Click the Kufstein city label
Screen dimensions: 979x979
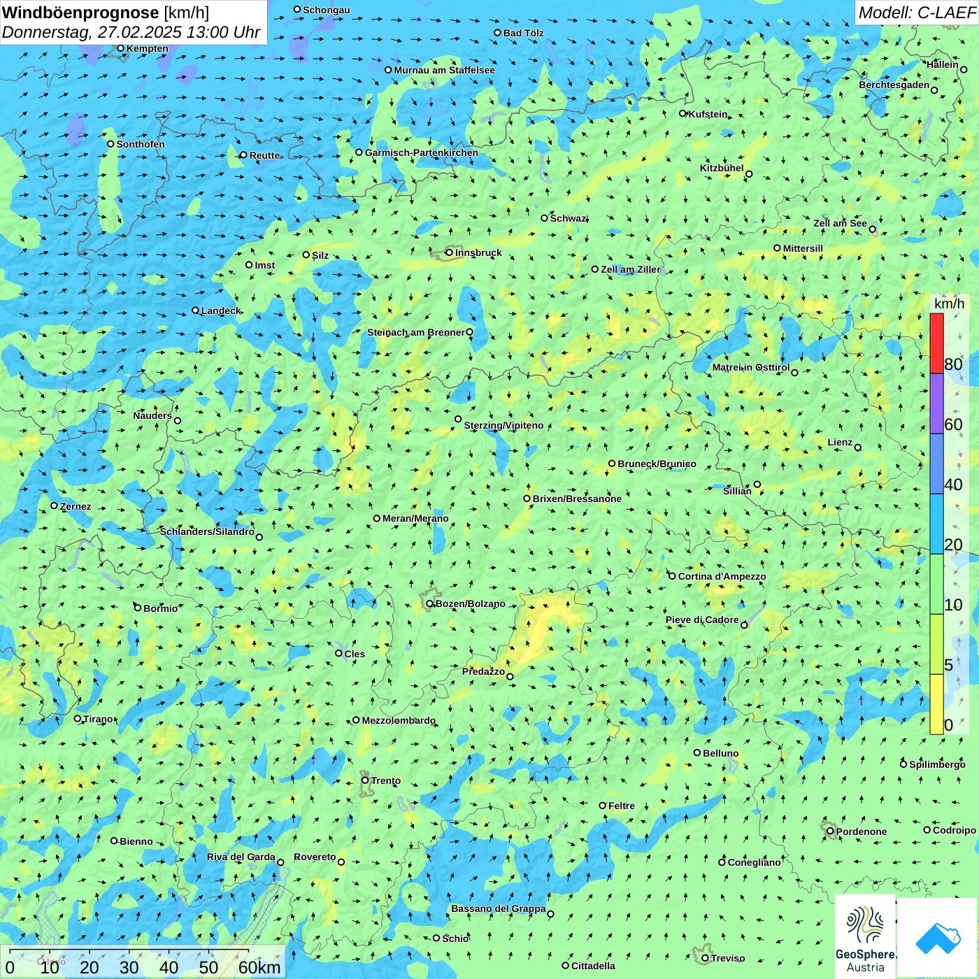(708, 114)
